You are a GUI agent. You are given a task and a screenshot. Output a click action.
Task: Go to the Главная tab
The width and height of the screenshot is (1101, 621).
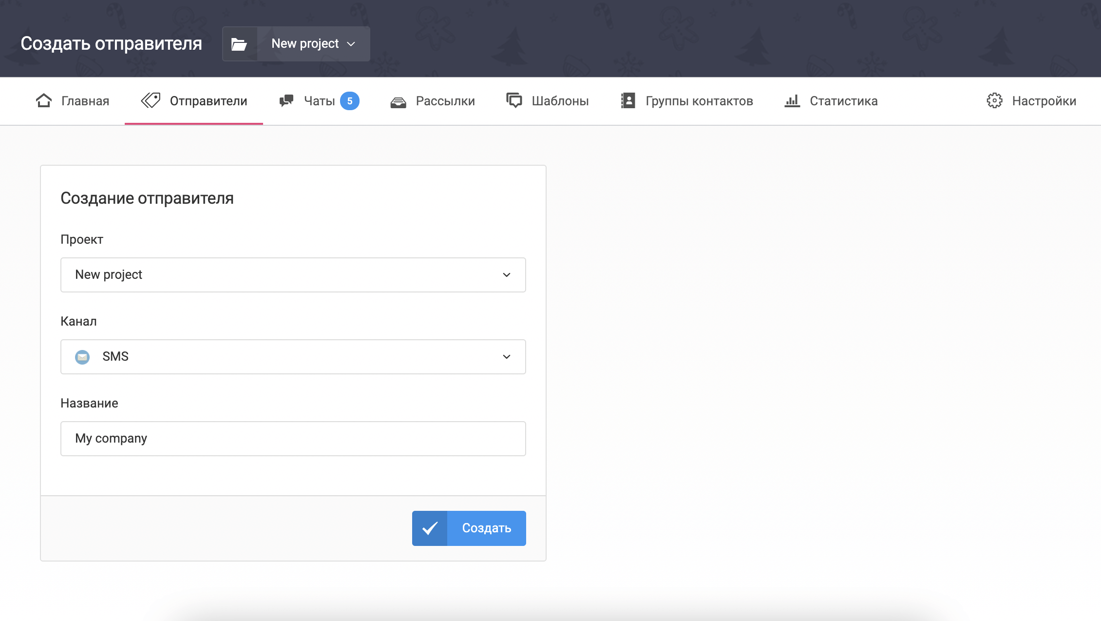(72, 101)
